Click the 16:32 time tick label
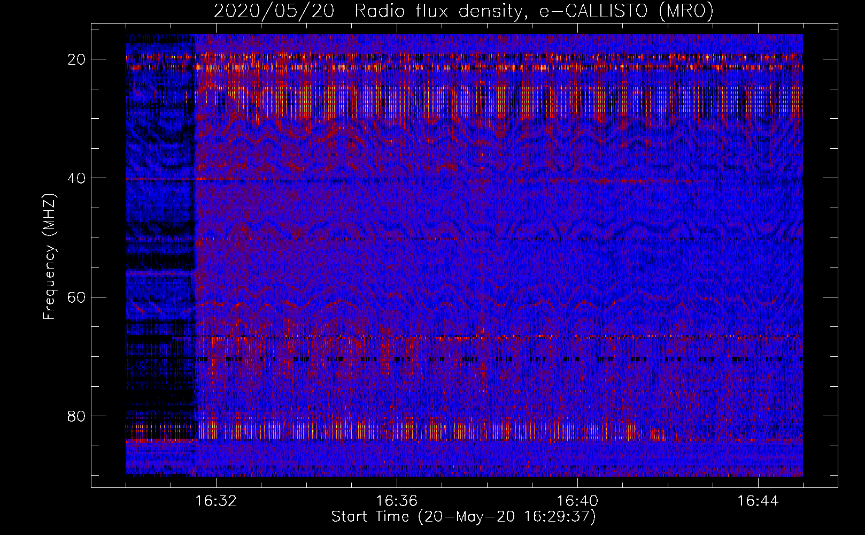Screen dimensions: 865x535 pyautogui.click(x=216, y=501)
